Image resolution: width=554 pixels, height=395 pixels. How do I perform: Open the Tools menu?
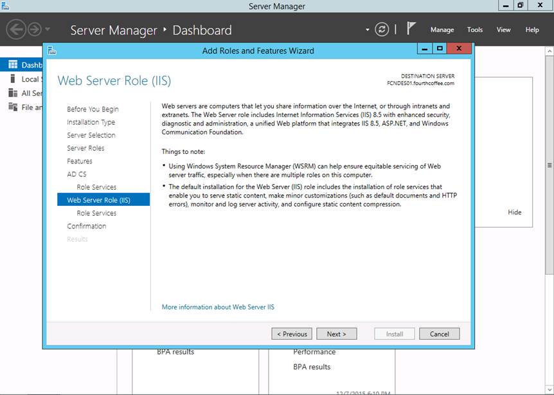pos(474,30)
